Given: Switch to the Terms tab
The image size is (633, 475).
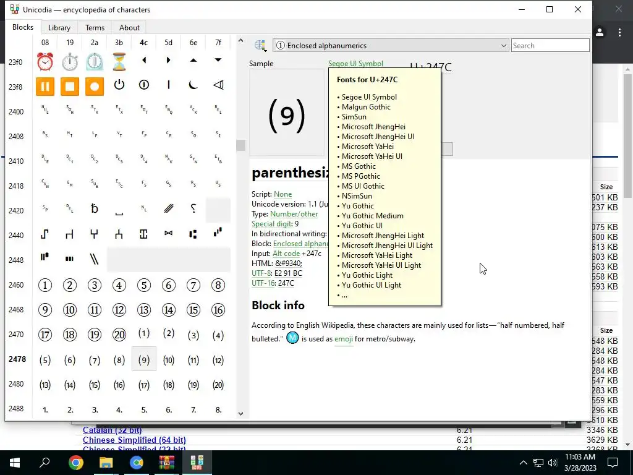Looking at the screenshot, I should [95, 27].
